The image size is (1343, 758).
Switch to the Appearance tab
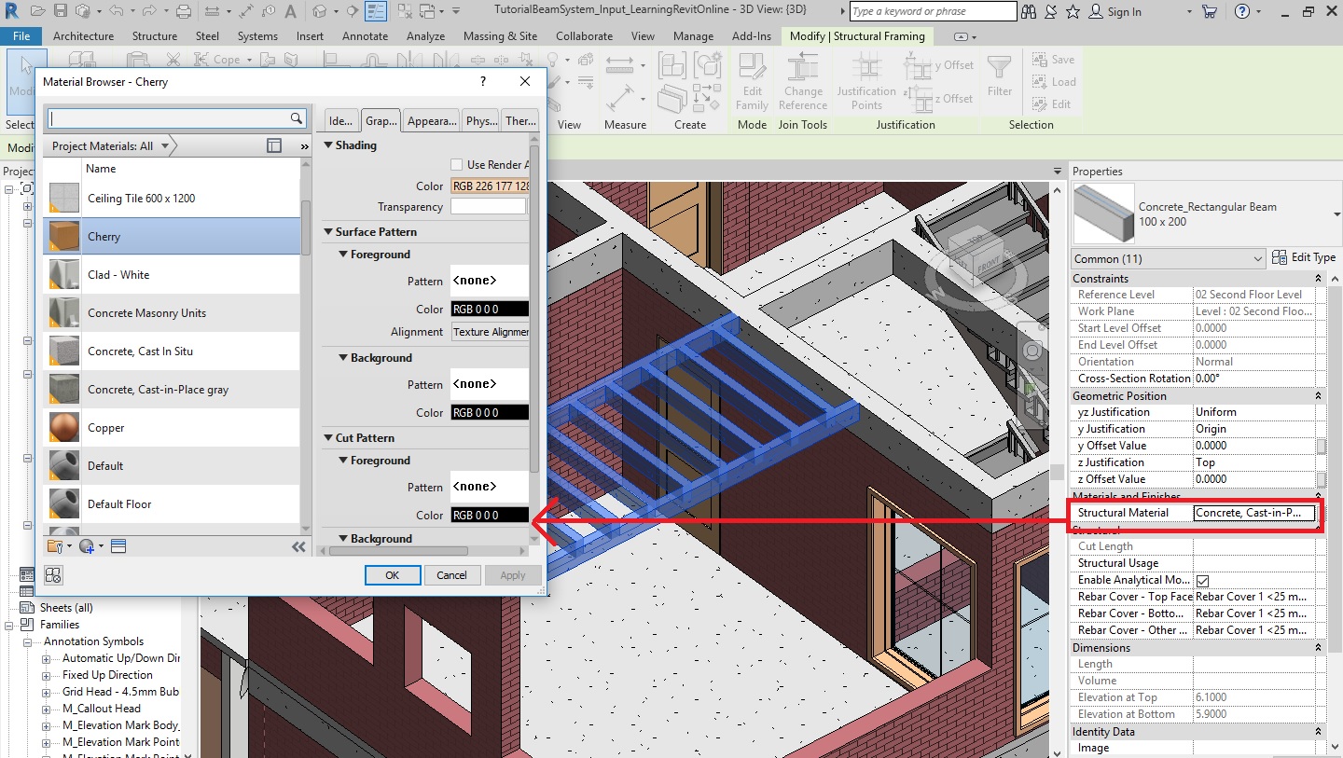(x=432, y=121)
